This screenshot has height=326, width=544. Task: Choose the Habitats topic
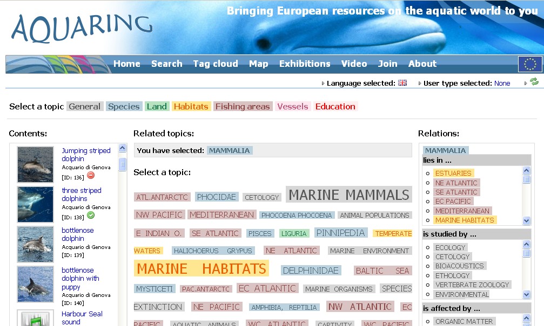[x=191, y=106]
